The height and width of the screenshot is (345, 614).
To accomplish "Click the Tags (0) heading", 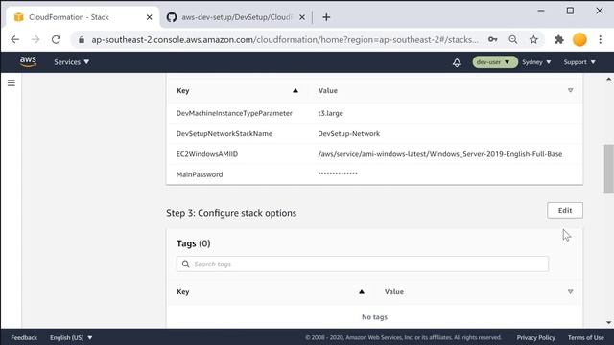I will coord(194,243).
